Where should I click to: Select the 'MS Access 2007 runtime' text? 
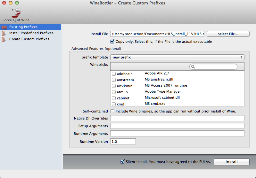pos(166,85)
